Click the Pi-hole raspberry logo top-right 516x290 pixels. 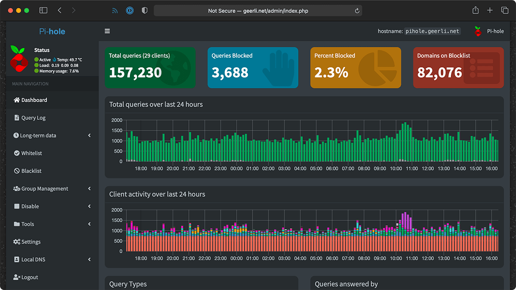point(477,31)
